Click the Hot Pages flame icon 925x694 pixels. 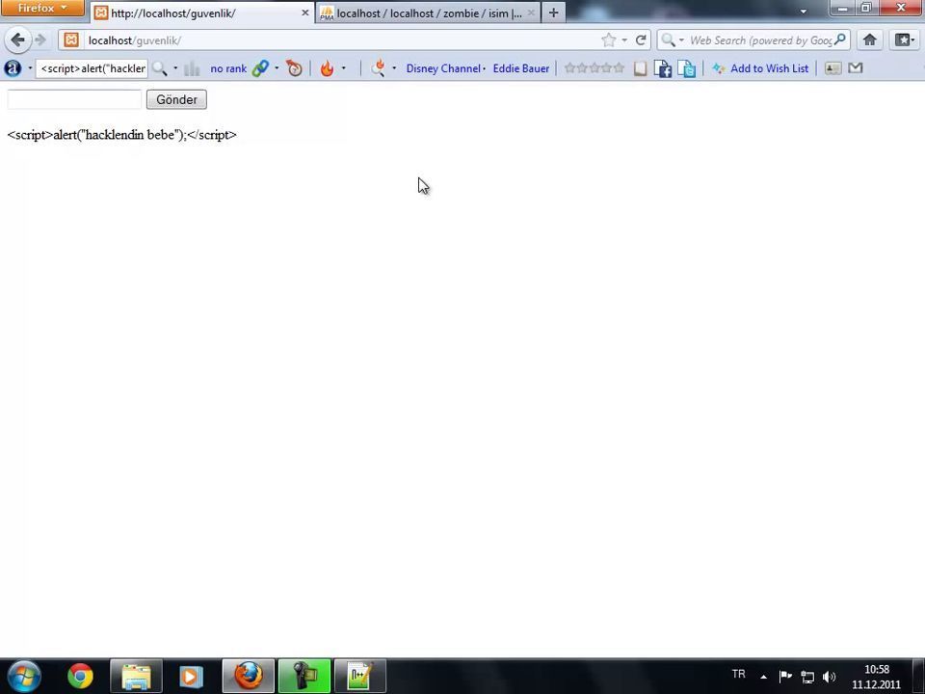pos(327,68)
